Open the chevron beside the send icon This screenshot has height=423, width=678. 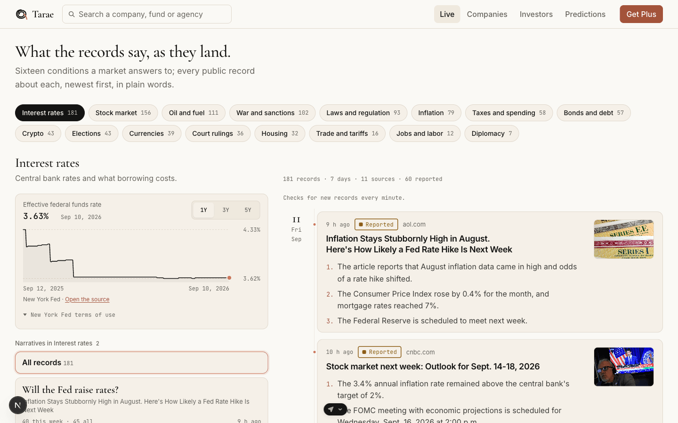340,409
